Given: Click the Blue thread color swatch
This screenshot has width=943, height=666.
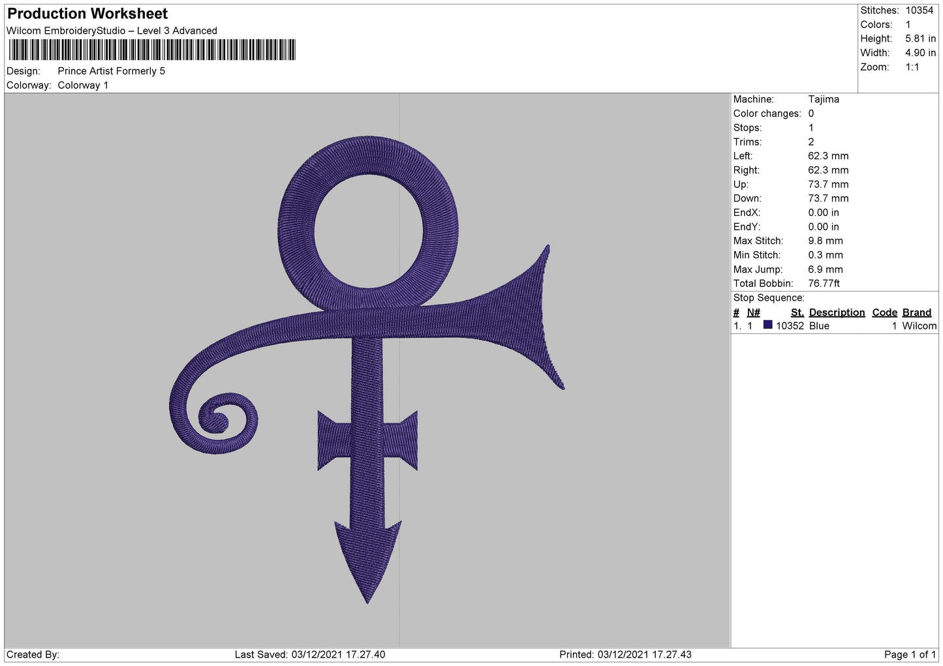Looking at the screenshot, I should 768,325.
